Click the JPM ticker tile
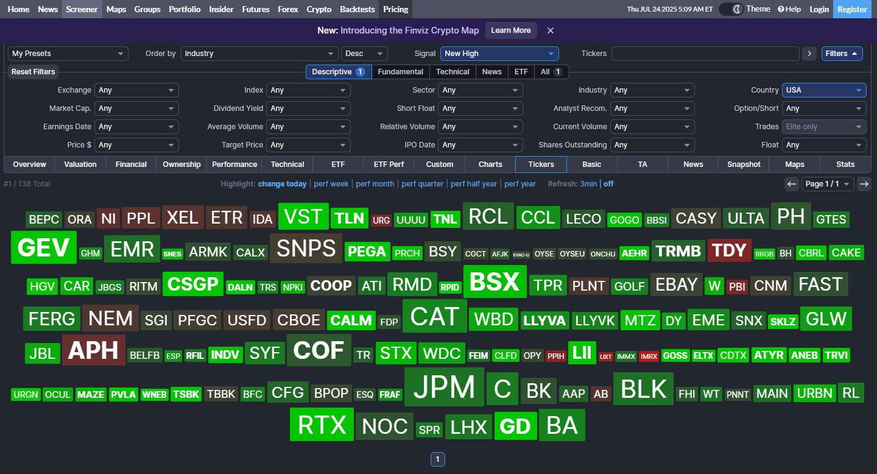Viewport: 877px width, 474px height. pos(445,387)
